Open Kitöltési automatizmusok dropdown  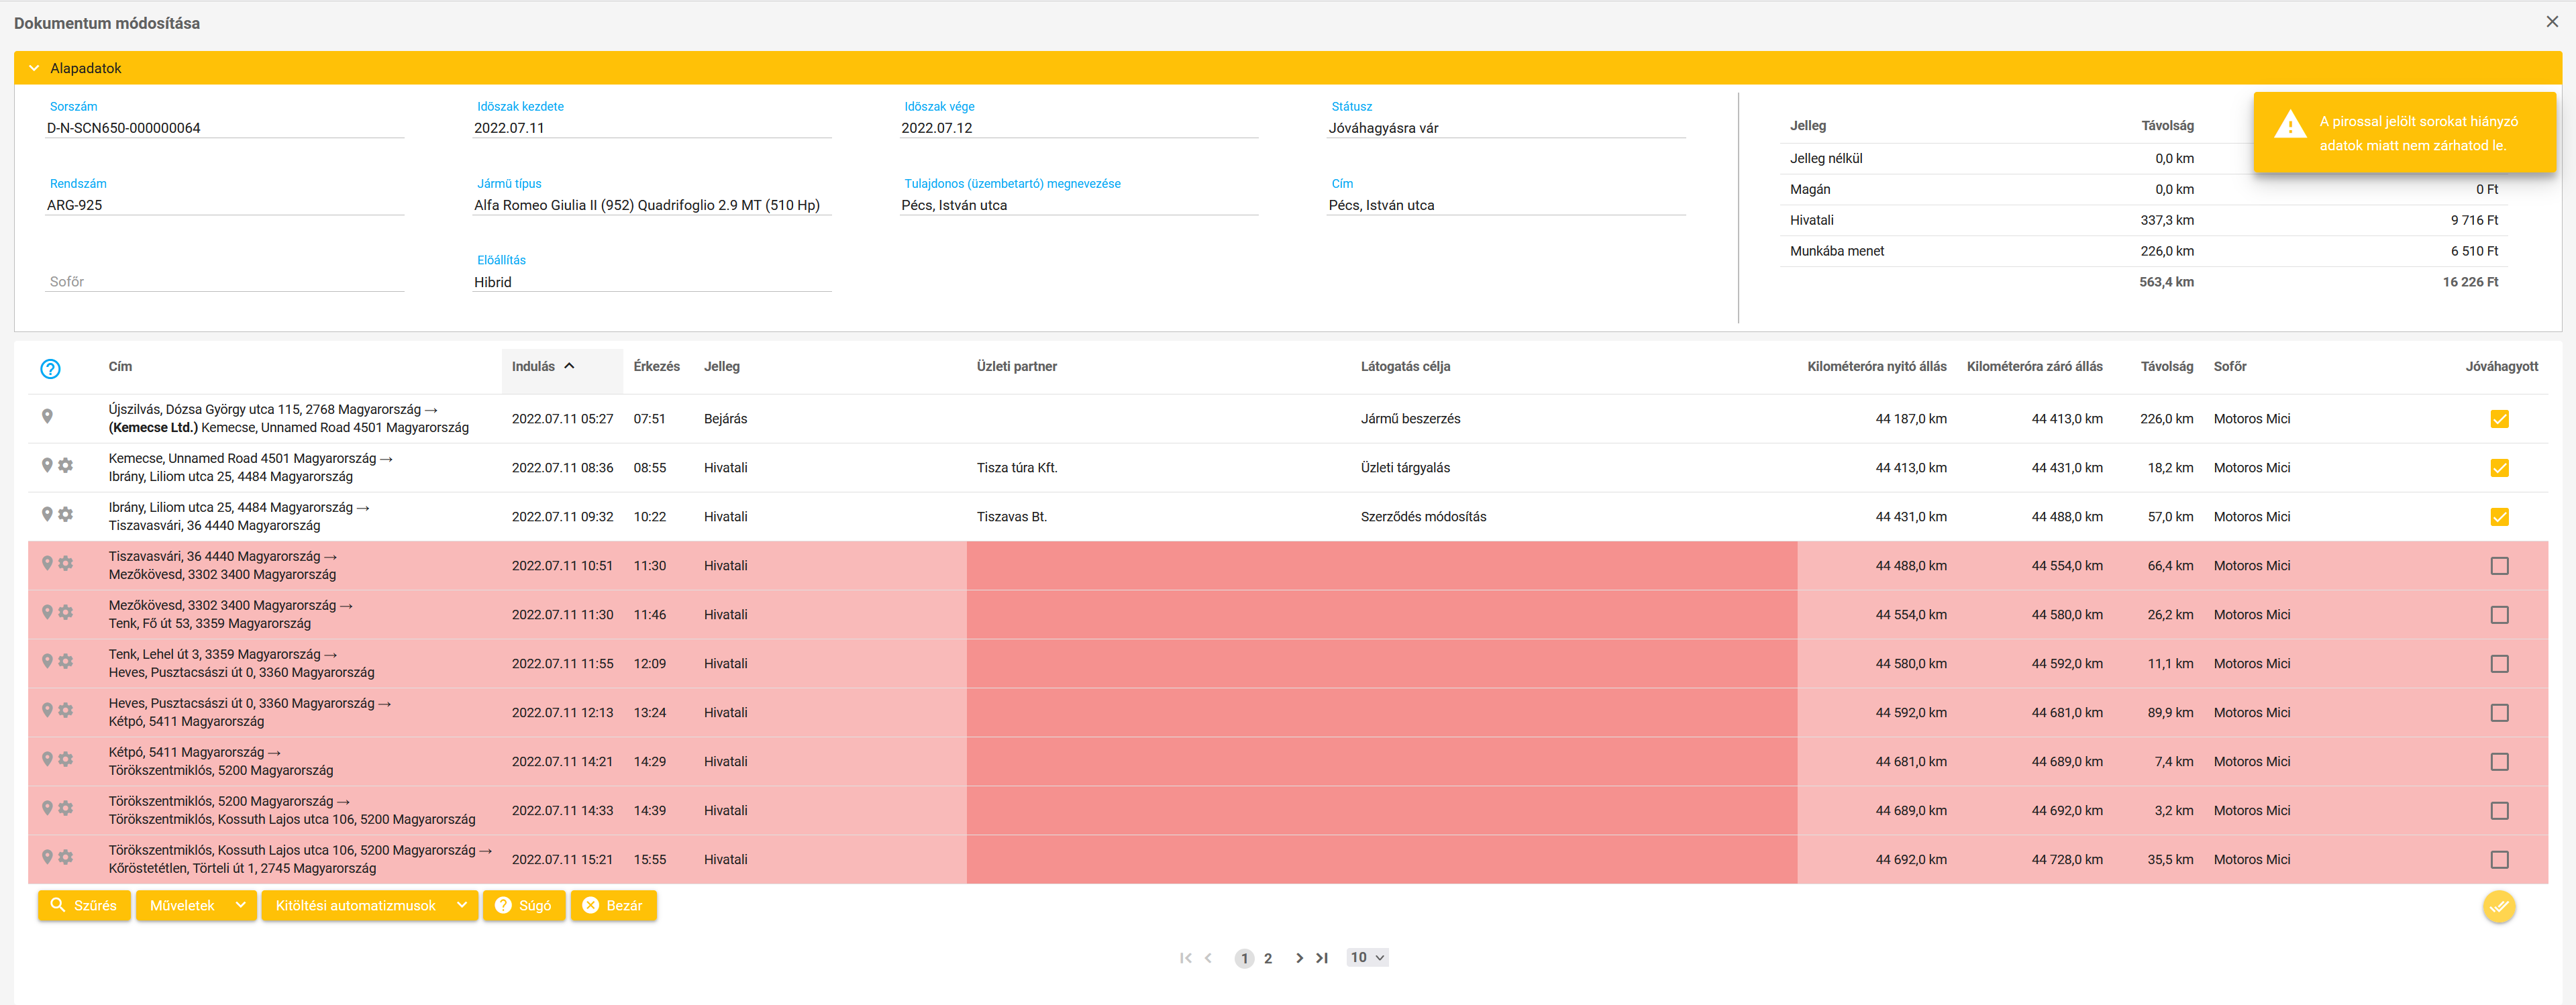coord(370,906)
